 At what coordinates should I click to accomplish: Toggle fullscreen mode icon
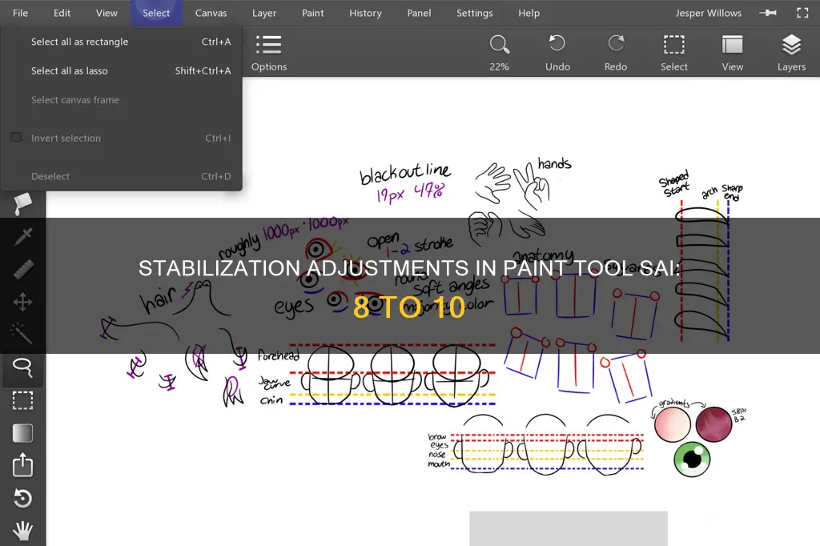802,13
